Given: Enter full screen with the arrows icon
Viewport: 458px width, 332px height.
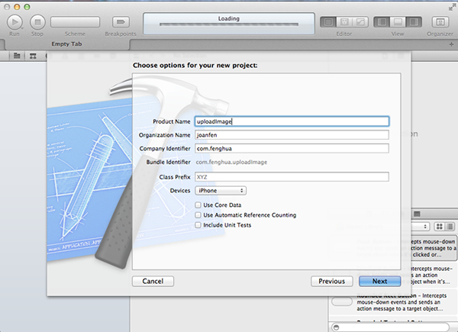Looking at the screenshot, I should (x=452, y=8).
